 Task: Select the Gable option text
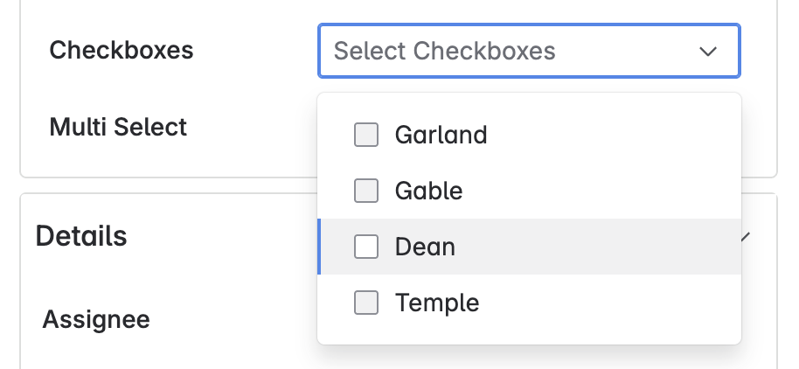(428, 191)
